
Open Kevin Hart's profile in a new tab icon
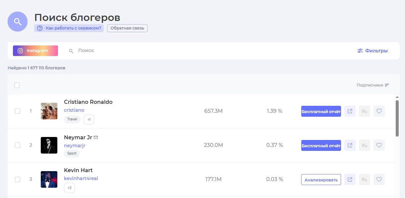(x=350, y=180)
